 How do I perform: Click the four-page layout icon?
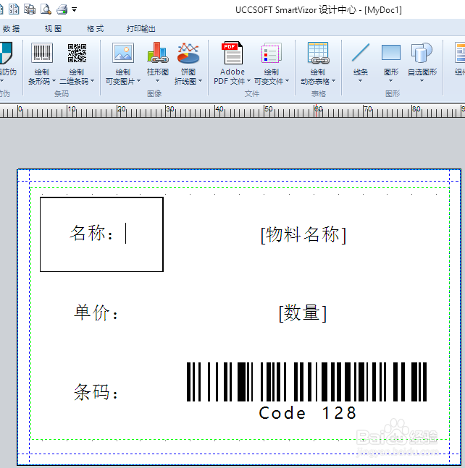(14, 9)
